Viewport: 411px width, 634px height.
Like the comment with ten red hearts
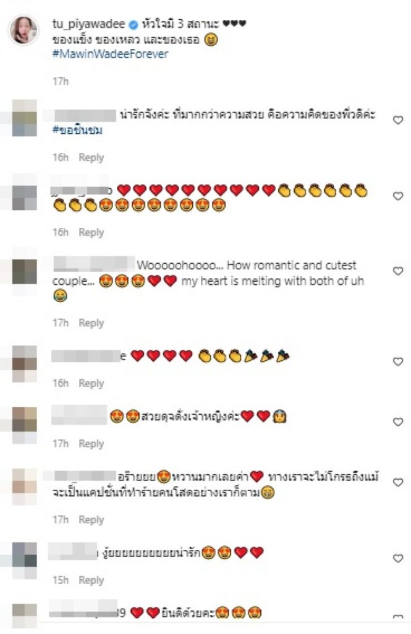[x=398, y=196]
